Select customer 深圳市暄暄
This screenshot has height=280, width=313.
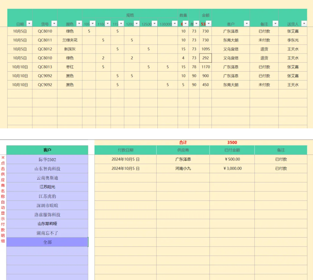click(47, 205)
